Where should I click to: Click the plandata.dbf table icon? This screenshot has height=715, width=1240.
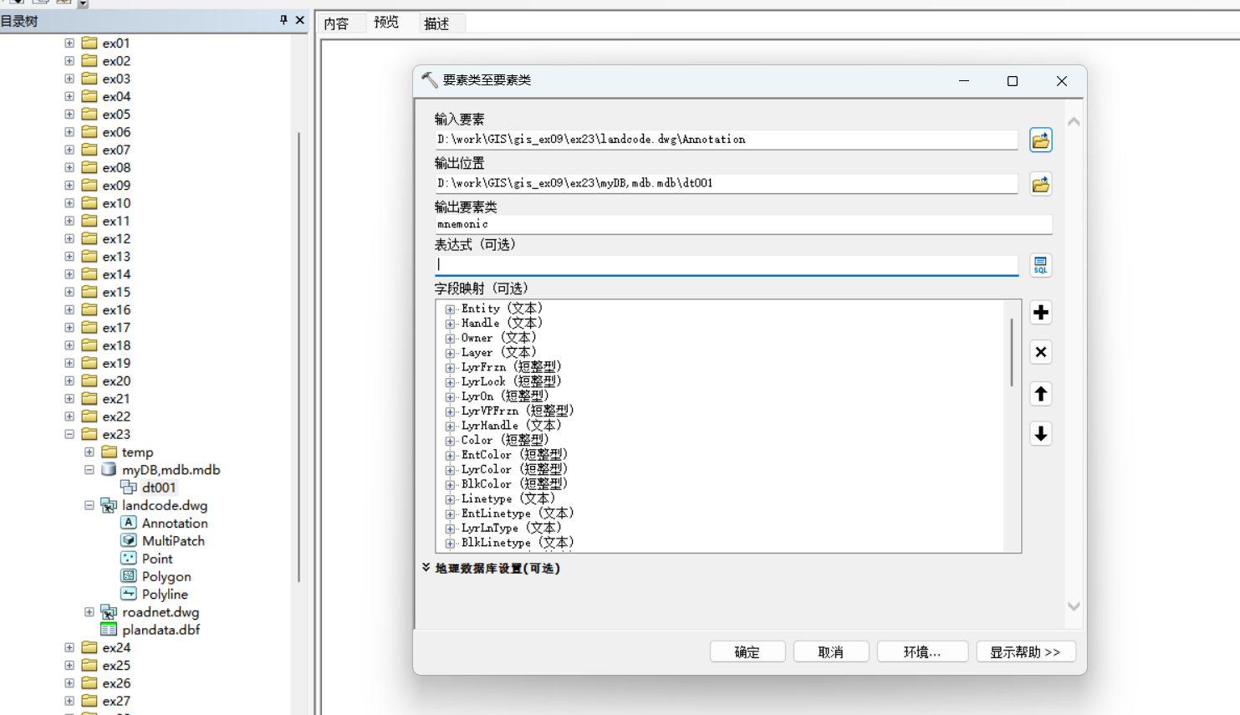pos(109,630)
